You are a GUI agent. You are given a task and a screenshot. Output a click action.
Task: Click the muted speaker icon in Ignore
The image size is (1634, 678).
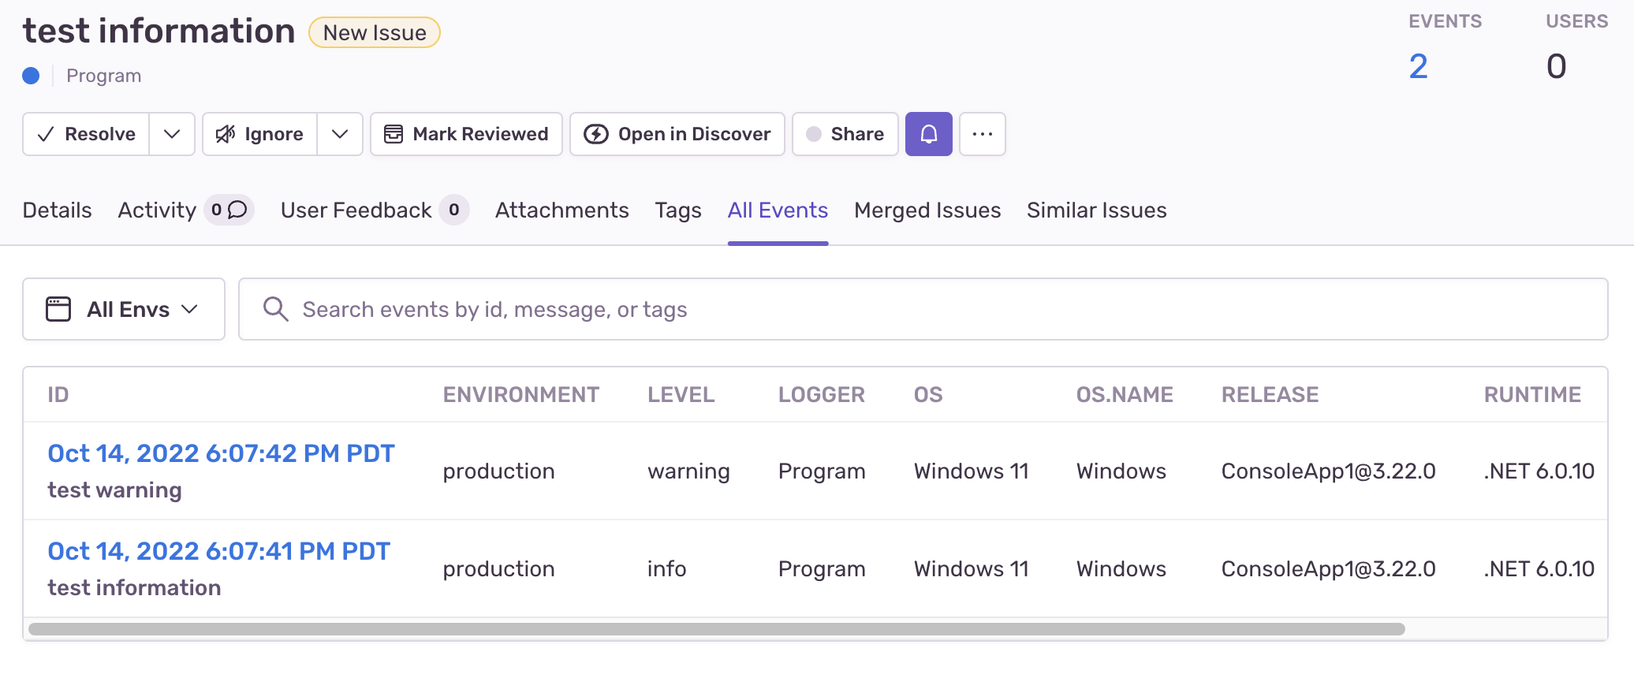[x=226, y=134]
